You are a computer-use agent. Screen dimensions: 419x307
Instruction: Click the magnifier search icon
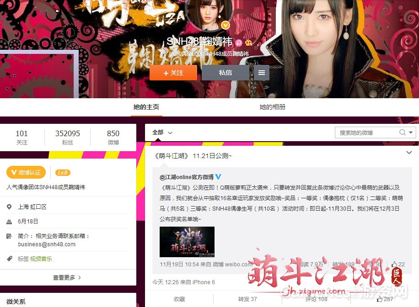click(x=402, y=132)
